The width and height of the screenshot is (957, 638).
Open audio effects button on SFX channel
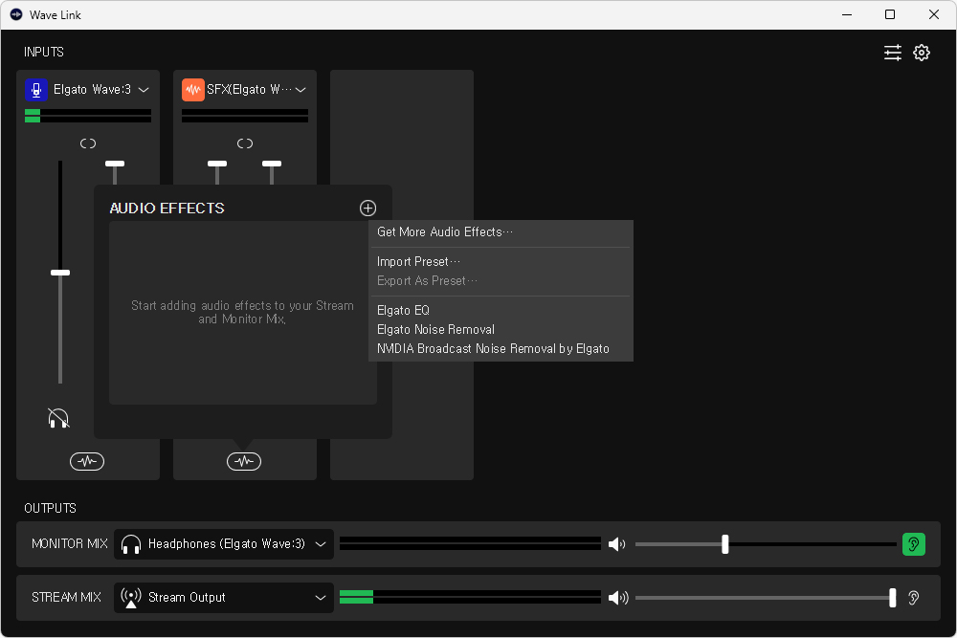[x=244, y=461]
